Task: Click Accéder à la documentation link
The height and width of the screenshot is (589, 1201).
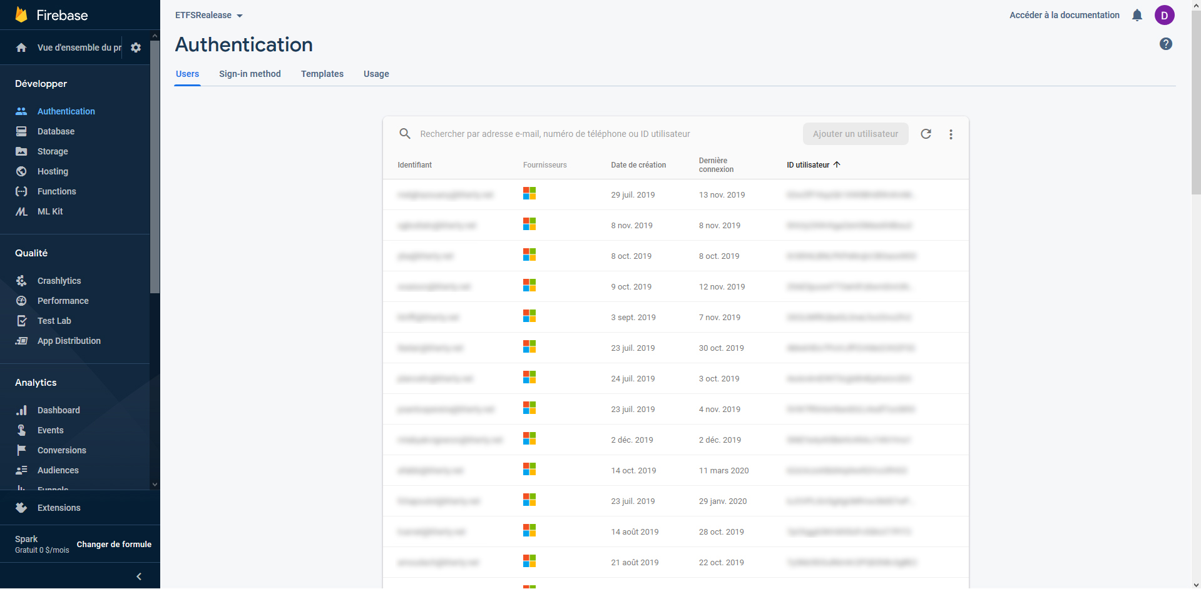Action: tap(1065, 15)
